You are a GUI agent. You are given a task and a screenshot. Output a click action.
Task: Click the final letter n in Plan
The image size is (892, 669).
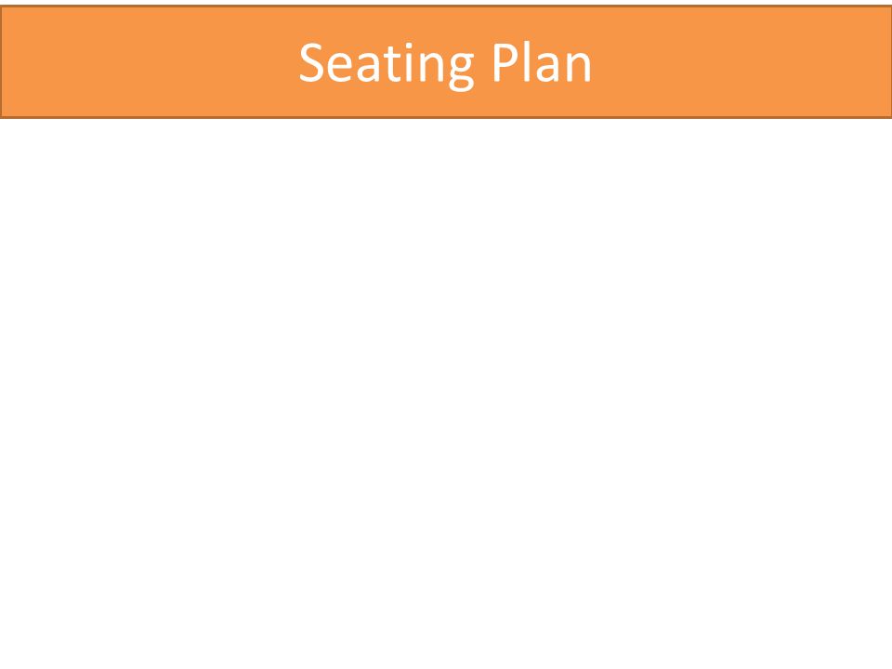(x=579, y=67)
